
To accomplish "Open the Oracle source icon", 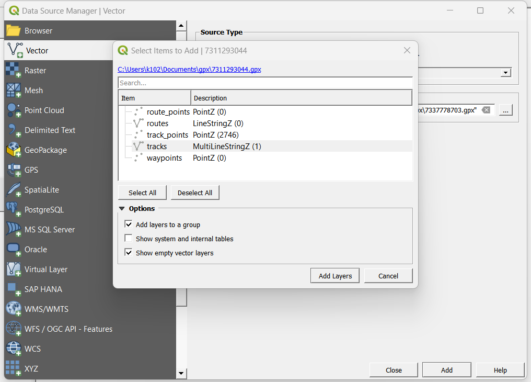I will click(14, 250).
